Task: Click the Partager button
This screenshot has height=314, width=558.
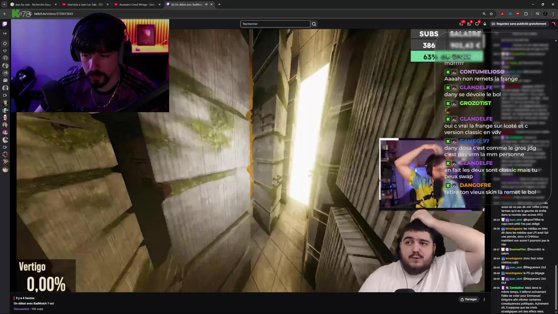Action: tap(469, 299)
